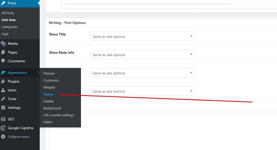Select the Appearance menu label
This screenshot has width=277, height=150.
pos(17,73)
